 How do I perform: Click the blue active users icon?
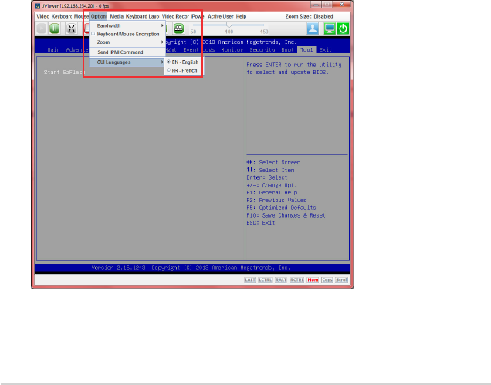(313, 29)
